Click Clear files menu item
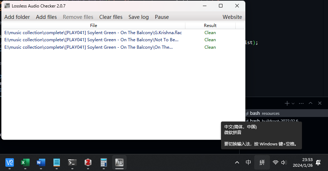Image resolution: width=328 pixels, height=171 pixels. [111, 17]
